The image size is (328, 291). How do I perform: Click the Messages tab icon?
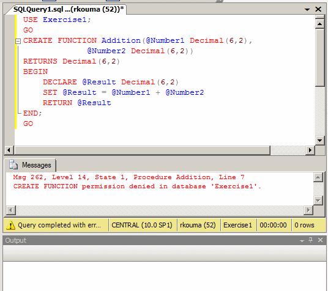[13, 165]
